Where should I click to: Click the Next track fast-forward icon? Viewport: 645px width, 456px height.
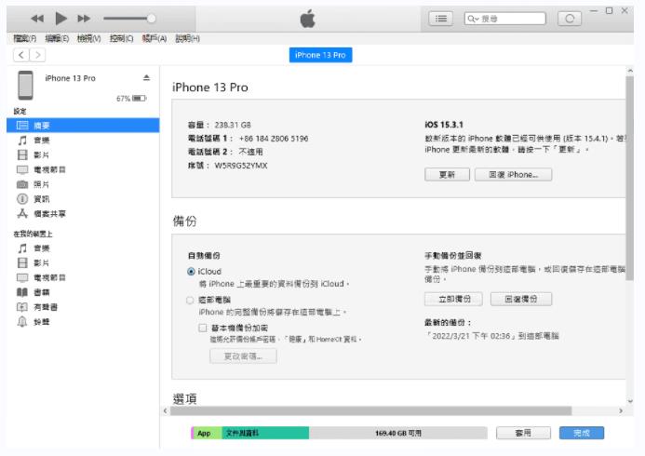click(84, 19)
